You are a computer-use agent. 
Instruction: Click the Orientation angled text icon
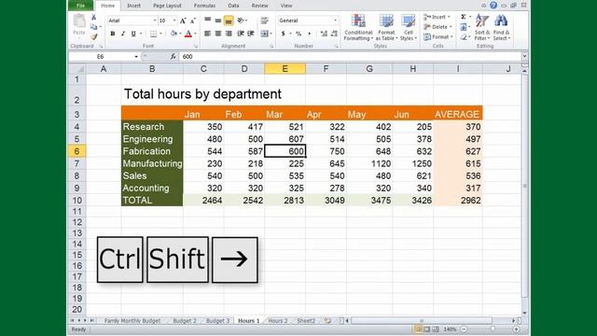coord(241,21)
